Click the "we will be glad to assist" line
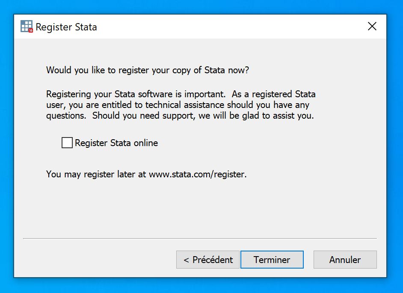 click(x=256, y=116)
